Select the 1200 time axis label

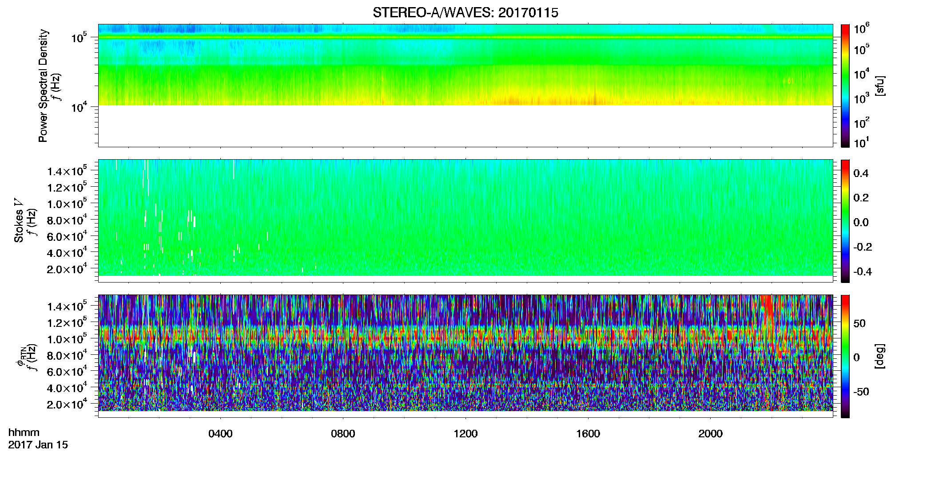(465, 434)
